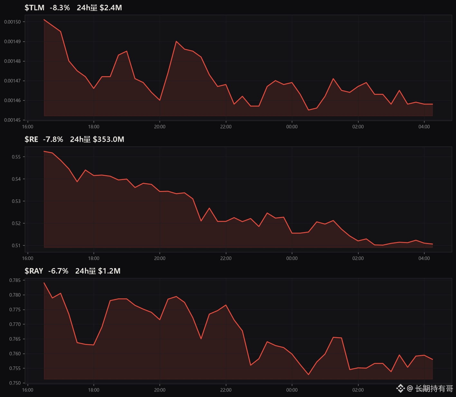Viewport: 456px width, 397px height.
Task: Click the -6.7% change on the RAY chart
Action: [58, 271]
